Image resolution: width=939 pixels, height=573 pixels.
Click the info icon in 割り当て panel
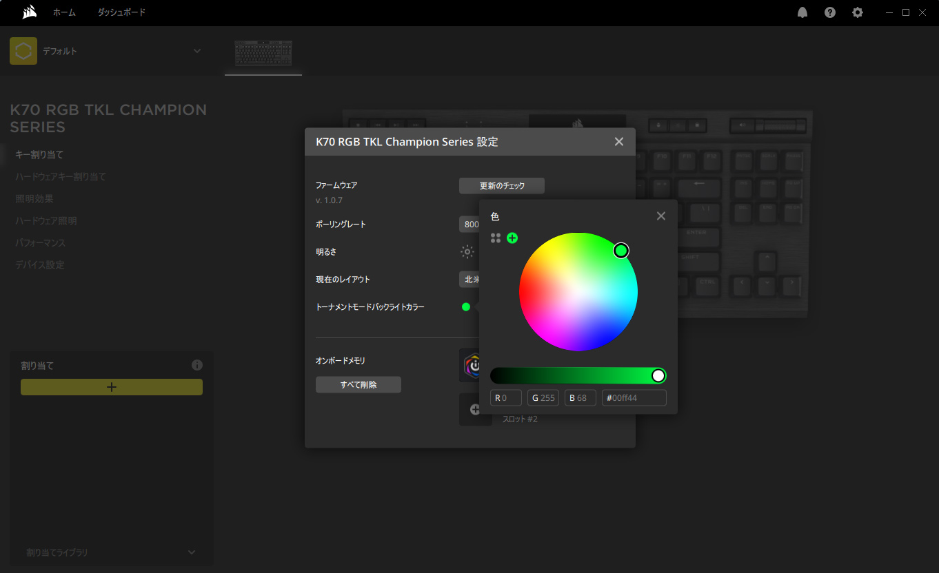click(x=197, y=365)
